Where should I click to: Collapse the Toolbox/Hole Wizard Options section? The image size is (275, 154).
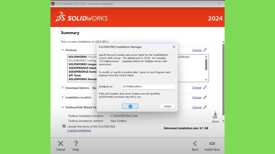coord(63,107)
